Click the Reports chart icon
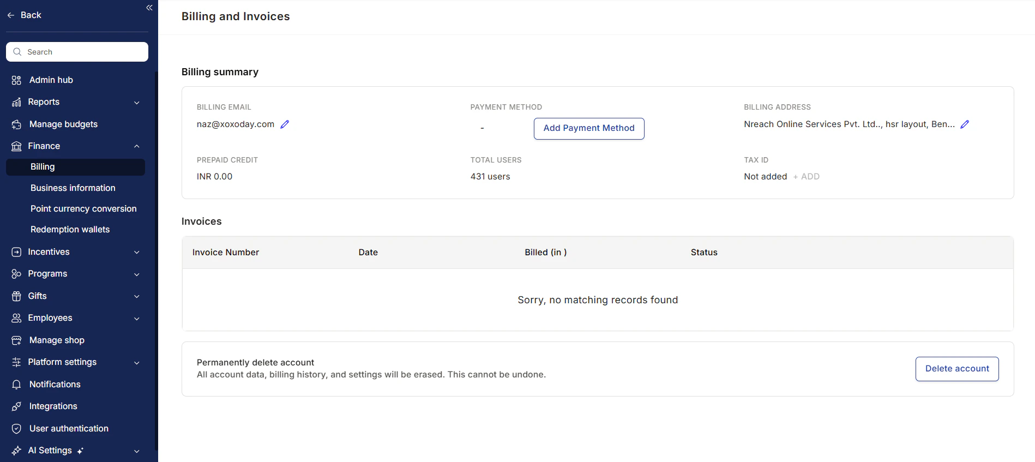This screenshot has width=1035, height=462. point(16,102)
